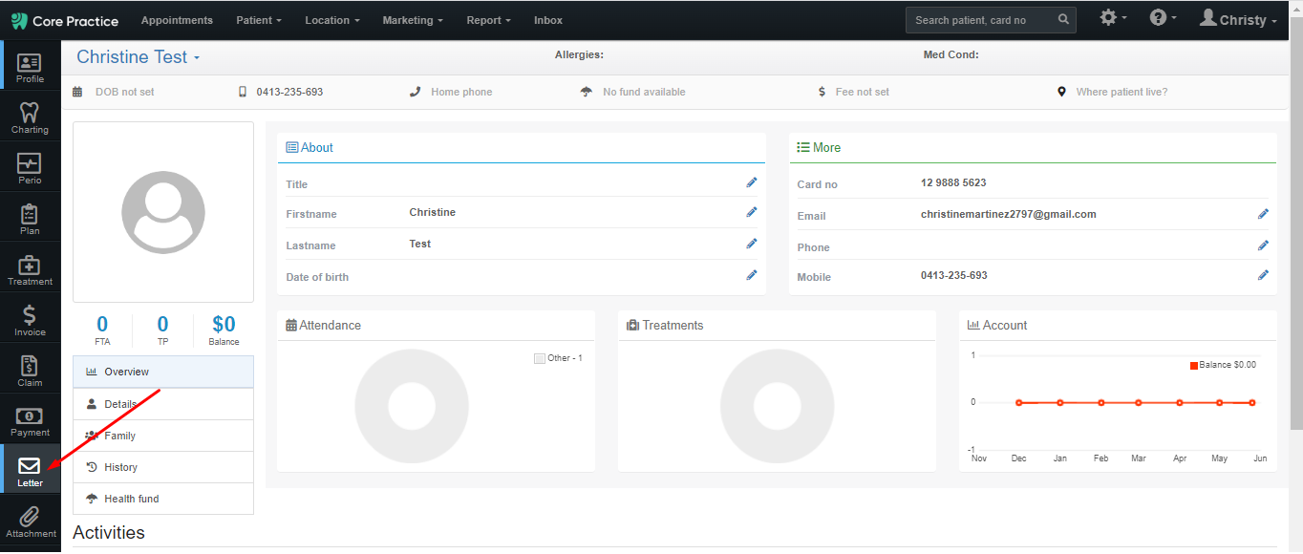Go to Appointments page
The width and height of the screenshot is (1303, 554).
tap(177, 20)
